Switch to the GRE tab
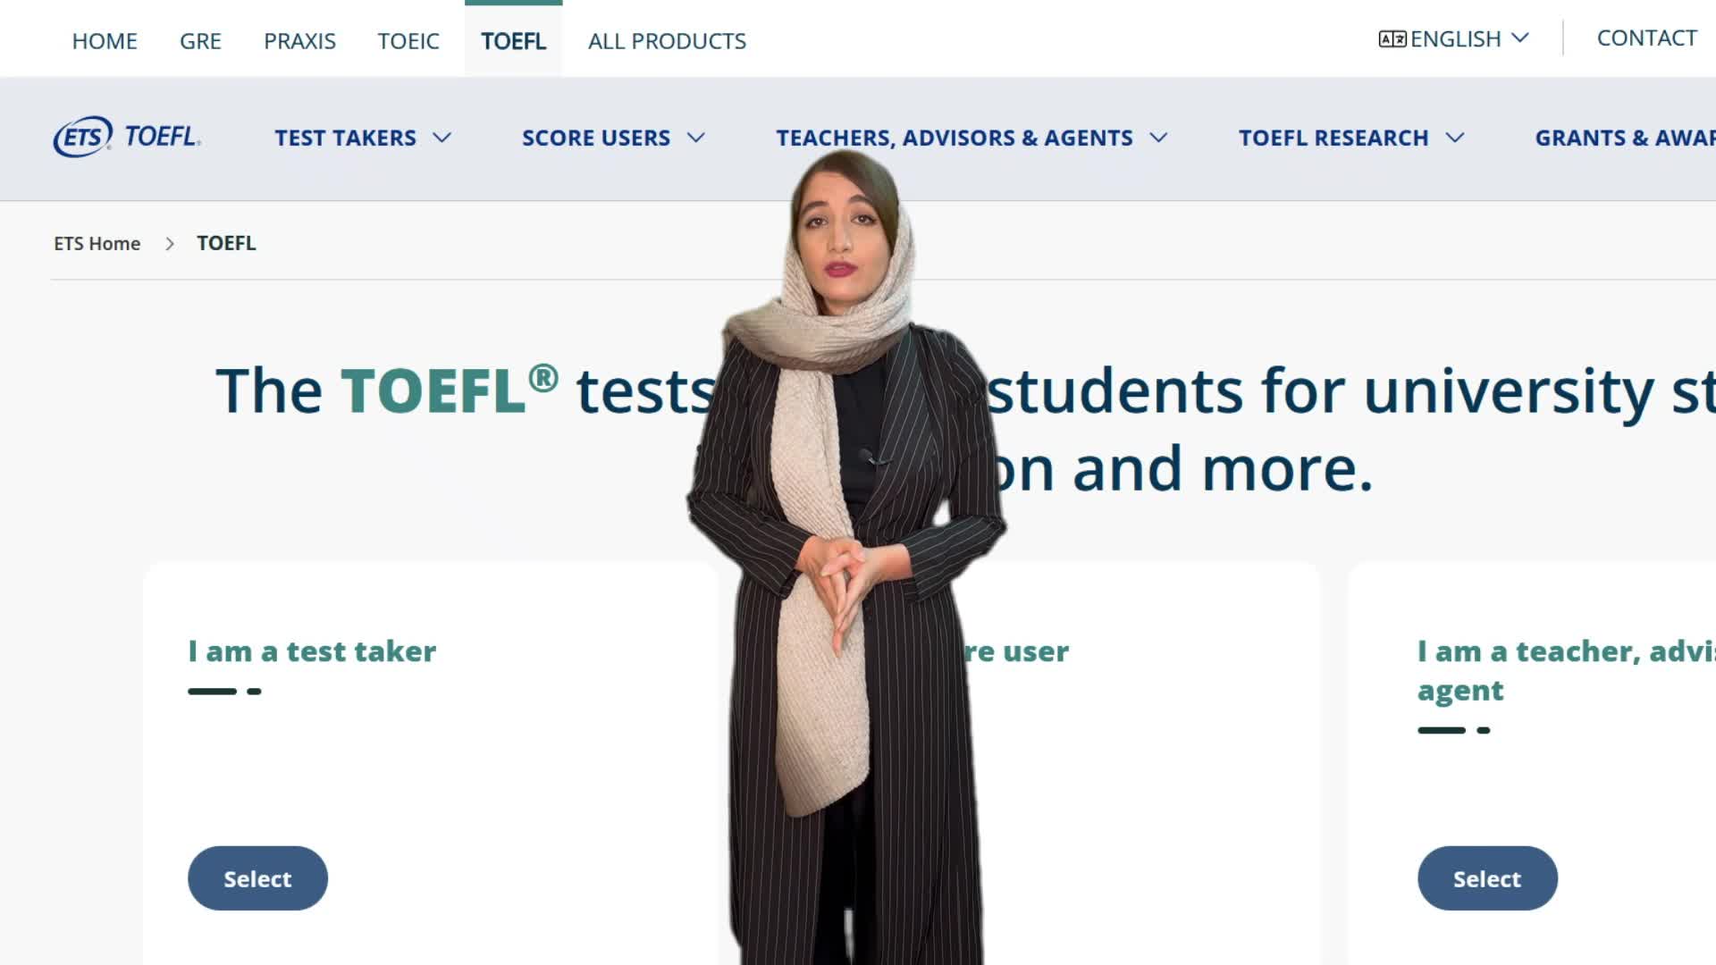 click(200, 41)
